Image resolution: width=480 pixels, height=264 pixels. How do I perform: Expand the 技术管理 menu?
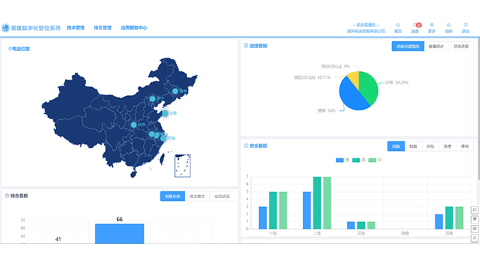click(x=75, y=28)
